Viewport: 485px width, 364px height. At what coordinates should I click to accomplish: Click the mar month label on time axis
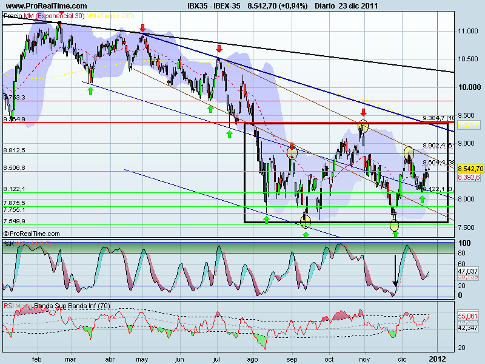point(70,359)
